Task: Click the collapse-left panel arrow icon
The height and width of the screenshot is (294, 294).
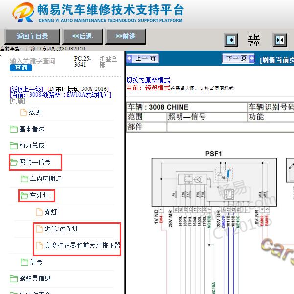Action: click(231, 40)
